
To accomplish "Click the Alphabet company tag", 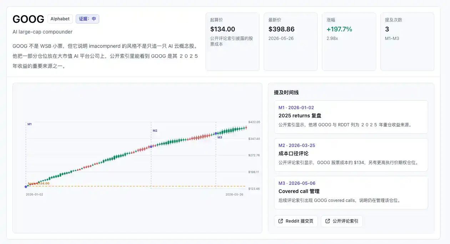I will coord(60,19).
